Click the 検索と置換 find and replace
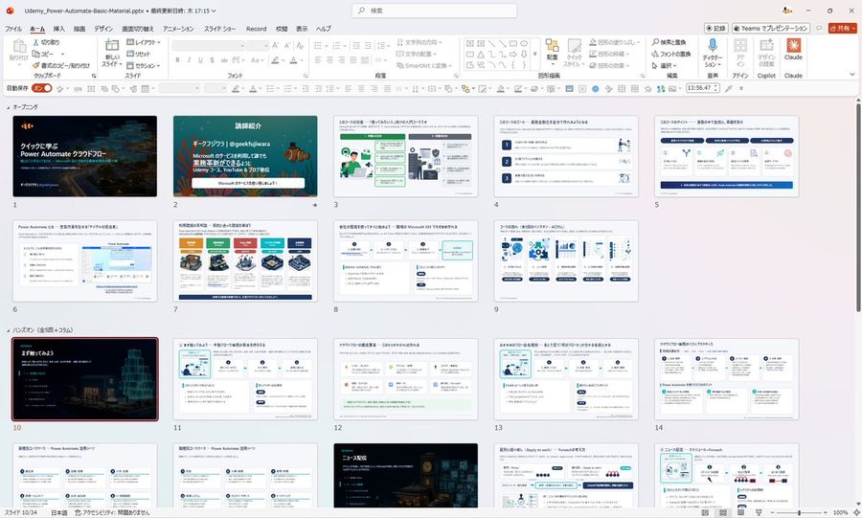The width and height of the screenshot is (862, 518). click(669, 42)
